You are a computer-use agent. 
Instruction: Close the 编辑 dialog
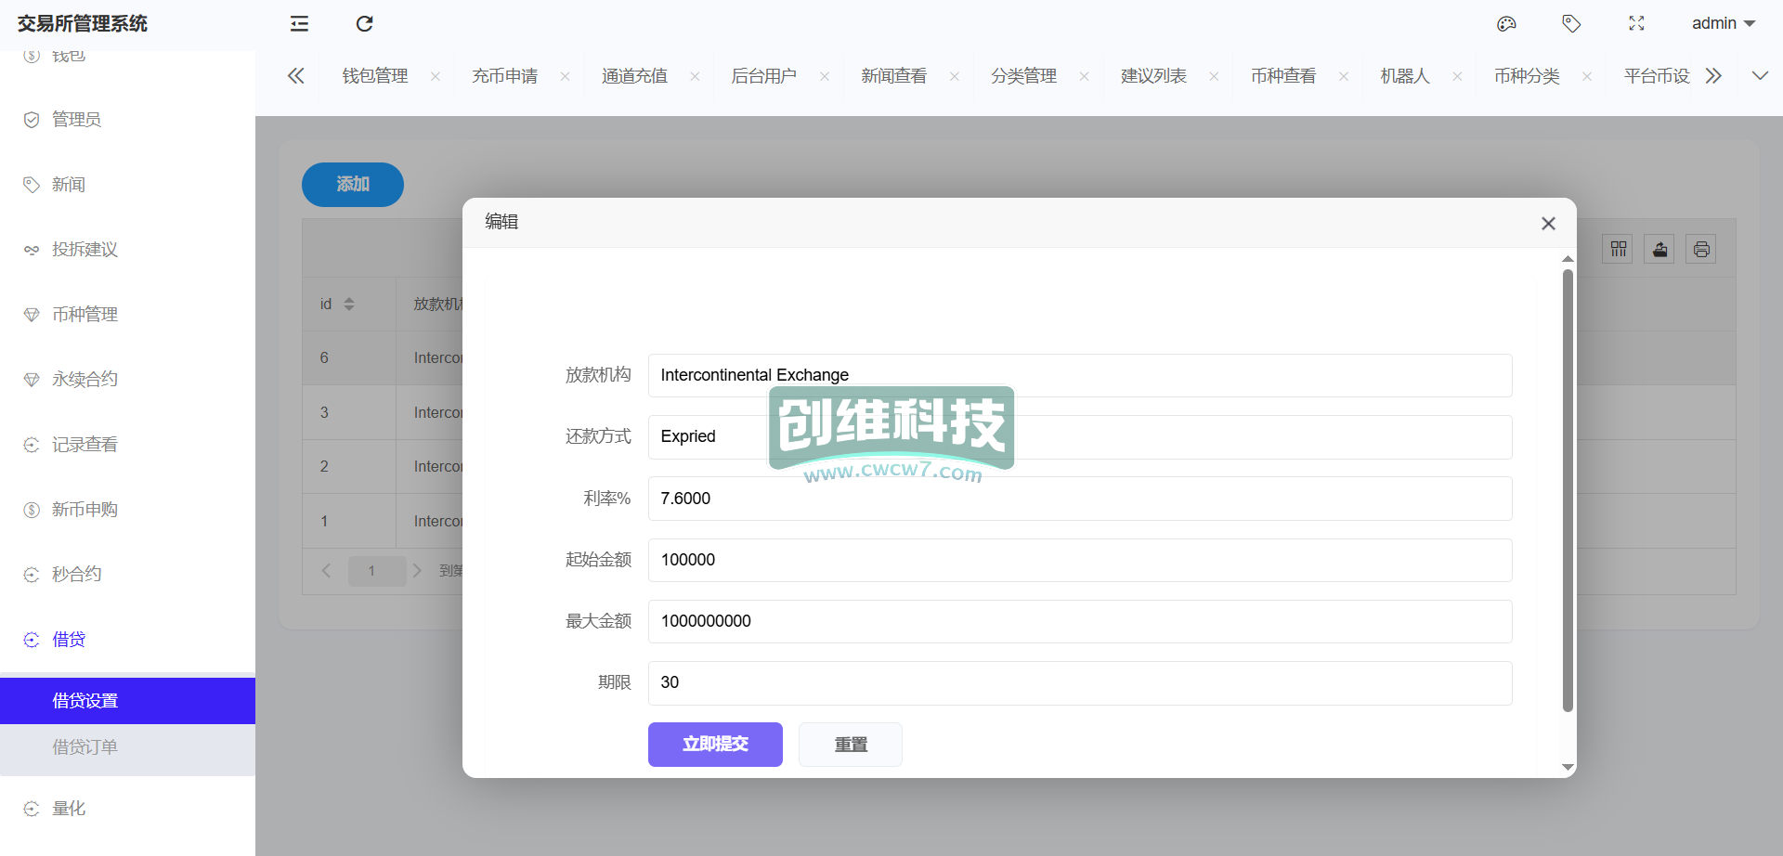click(x=1548, y=224)
